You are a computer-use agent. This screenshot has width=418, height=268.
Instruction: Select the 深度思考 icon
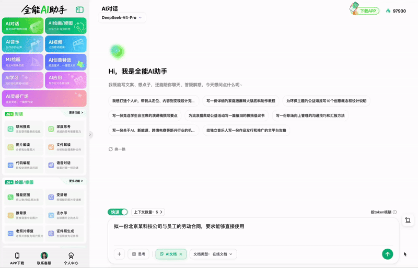coord(51,129)
